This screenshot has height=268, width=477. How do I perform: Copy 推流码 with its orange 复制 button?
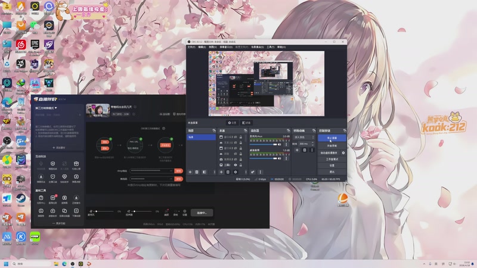[x=178, y=179]
